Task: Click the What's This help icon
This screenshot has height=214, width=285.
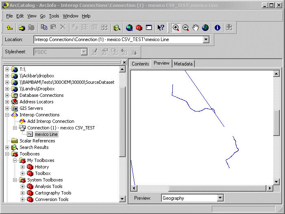Action: (161, 28)
